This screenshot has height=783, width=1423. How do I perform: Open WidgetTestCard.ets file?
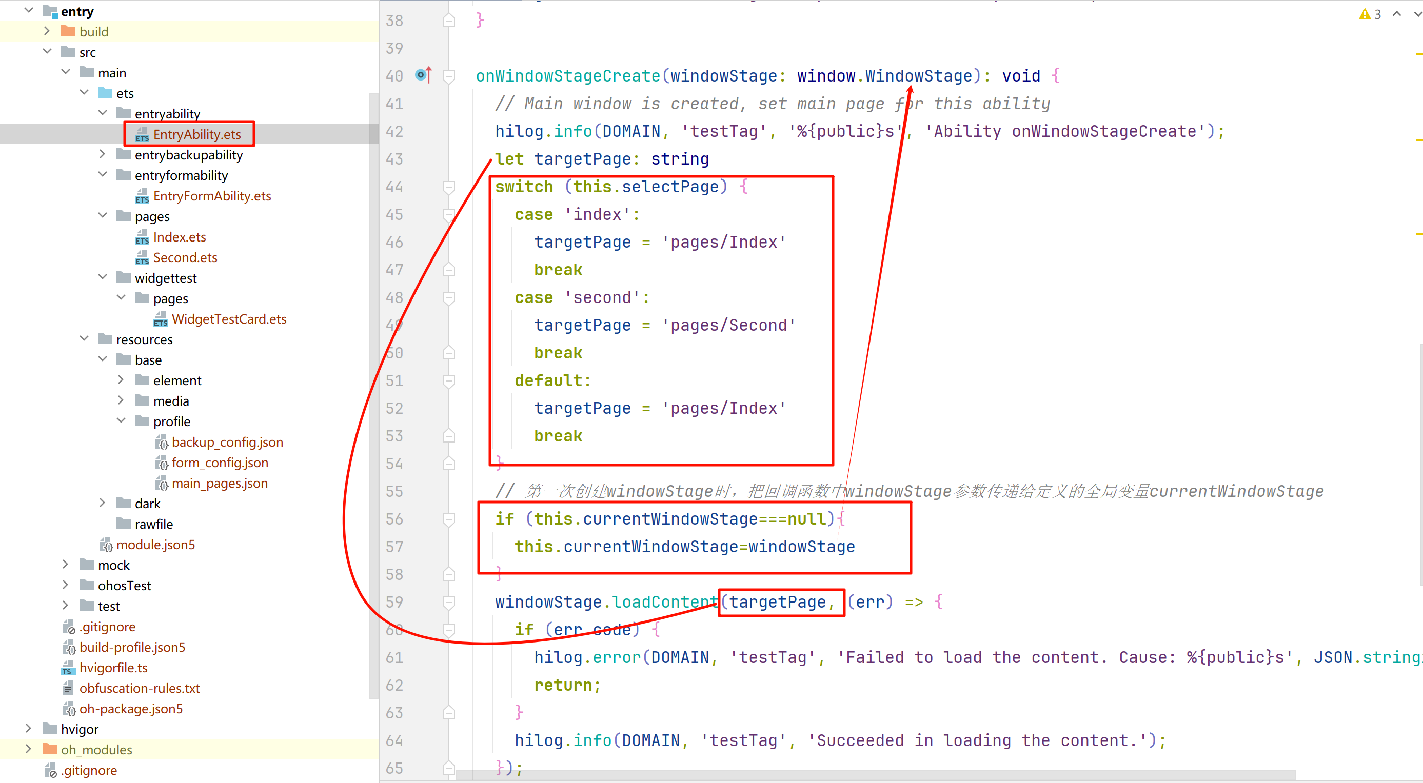coord(229,319)
